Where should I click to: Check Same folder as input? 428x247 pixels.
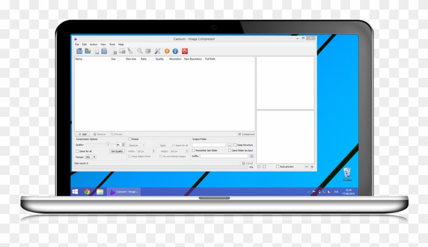coord(230,150)
